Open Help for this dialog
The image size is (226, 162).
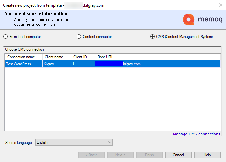pyautogui.click(x=207, y=155)
